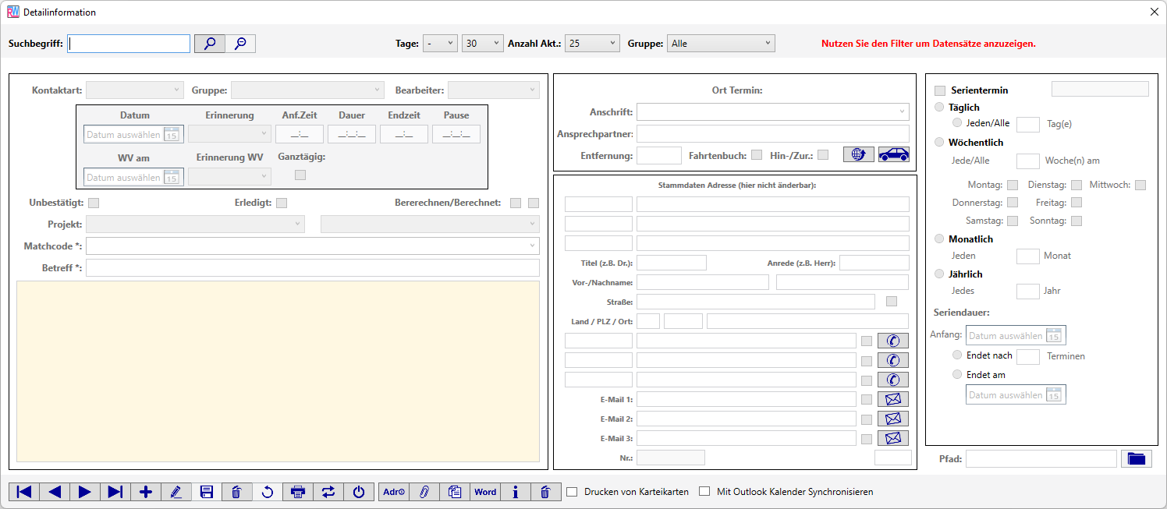Focus the Suchbegriff search field
Screen dimensions: 1167x509
click(x=129, y=44)
